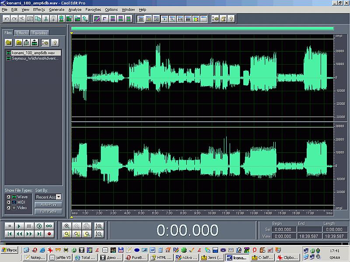This screenshot has height=262, width=350.
Task: Click the Auto-Play button
Action: pyautogui.click(x=49, y=204)
